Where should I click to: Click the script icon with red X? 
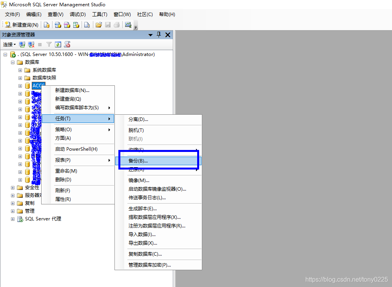[x=67, y=45]
